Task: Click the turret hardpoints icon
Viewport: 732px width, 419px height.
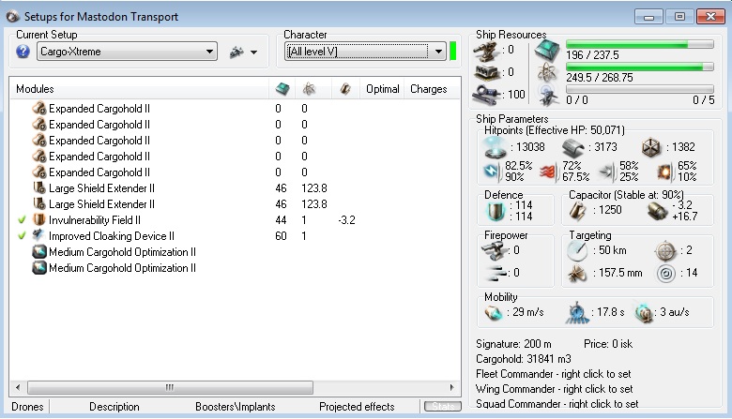Action: click(486, 51)
